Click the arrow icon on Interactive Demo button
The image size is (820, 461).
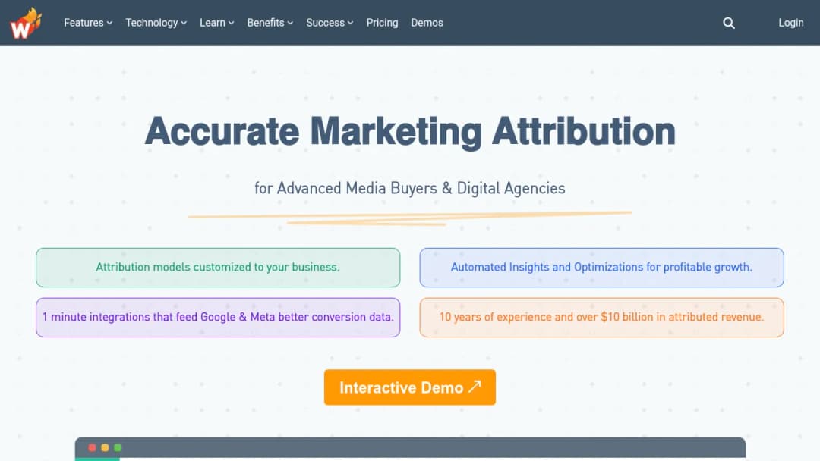(x=475, y=387)
